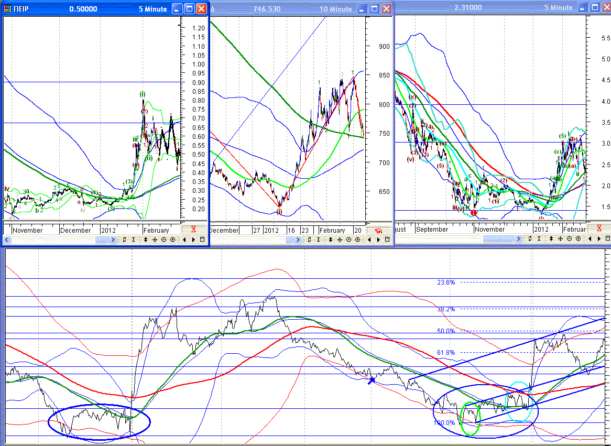Click vertical stretch arrows in 10 Minute chart

(331, 240)
